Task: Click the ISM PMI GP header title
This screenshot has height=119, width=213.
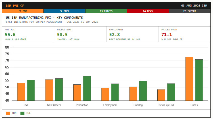Action: (15, 6)
